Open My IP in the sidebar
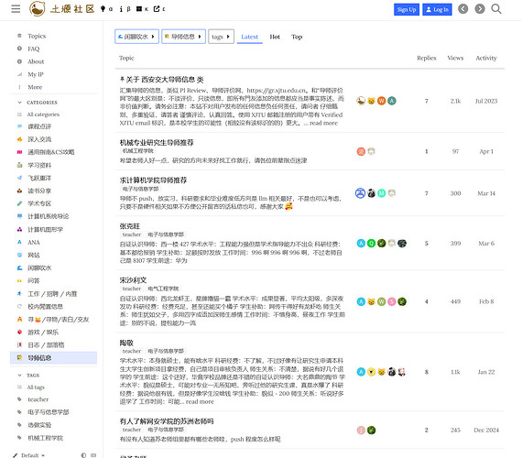 pos(36,74)
